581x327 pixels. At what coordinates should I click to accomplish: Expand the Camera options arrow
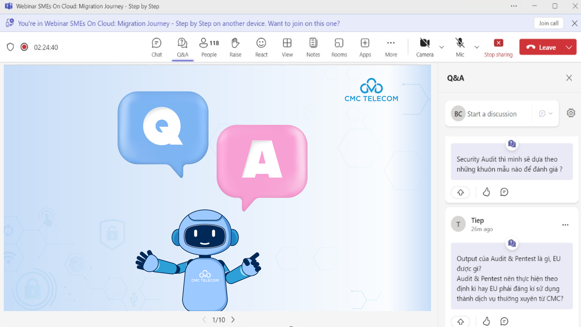coord(441,47)
